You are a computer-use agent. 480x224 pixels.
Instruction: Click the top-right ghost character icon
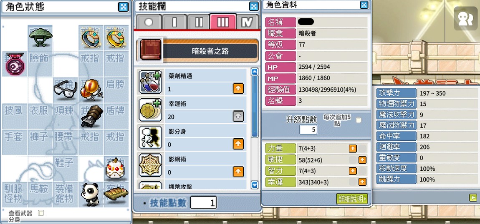(x=465, y=18)
